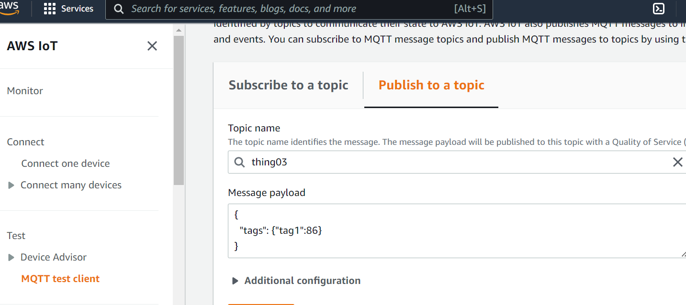Click the AWS logo home icon

pyautogui.click(x=9, y=8)
